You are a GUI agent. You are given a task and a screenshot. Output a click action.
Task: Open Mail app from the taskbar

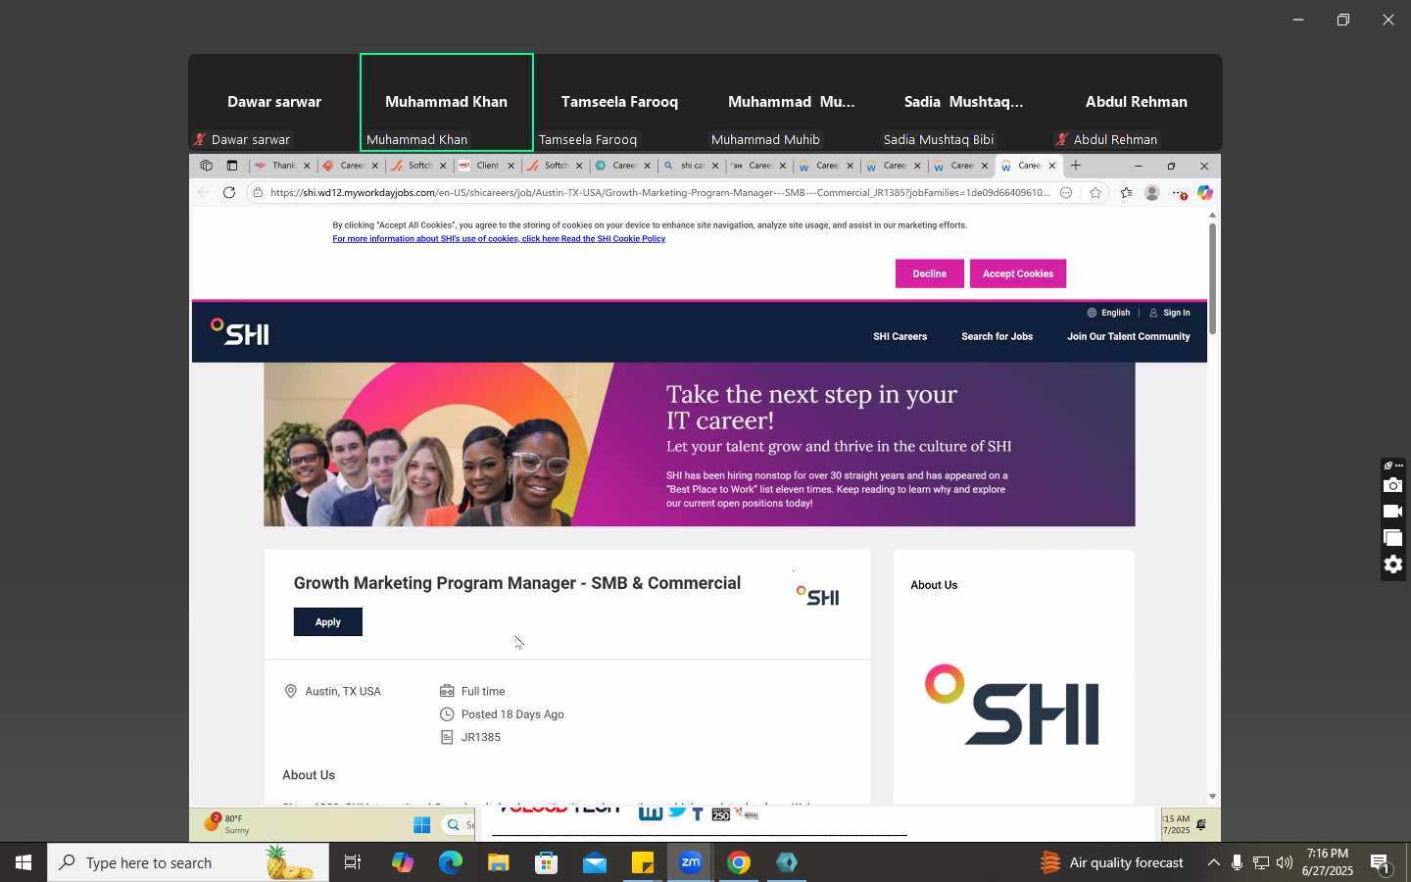pos(595,863)
